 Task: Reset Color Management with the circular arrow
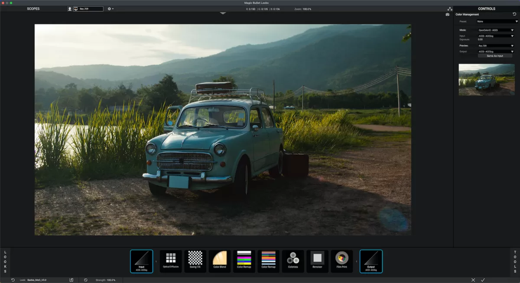click(x=514, y=14)
